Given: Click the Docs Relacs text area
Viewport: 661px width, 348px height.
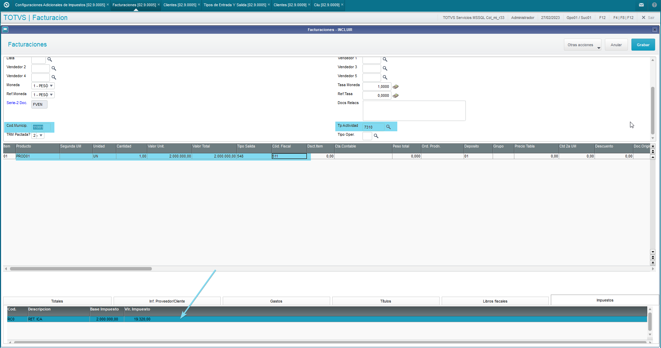Looking at the screenshot, I should point(414,111).
